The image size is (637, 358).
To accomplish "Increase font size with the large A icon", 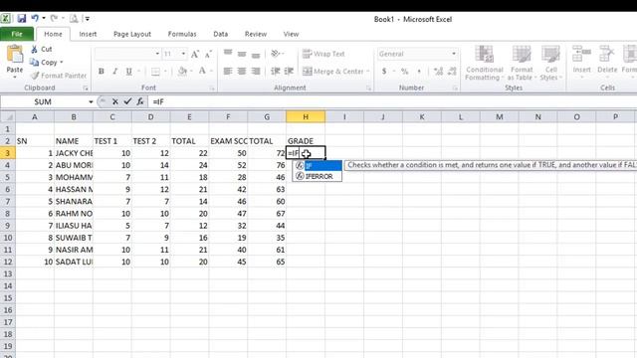I will 195,54.
